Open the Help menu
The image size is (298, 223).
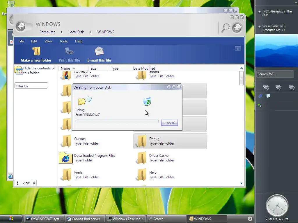(79, 41)
